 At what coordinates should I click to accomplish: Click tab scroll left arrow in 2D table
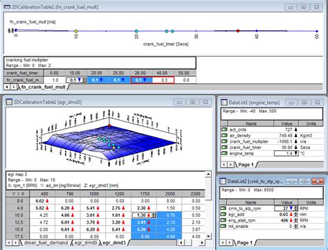point(7,87)
